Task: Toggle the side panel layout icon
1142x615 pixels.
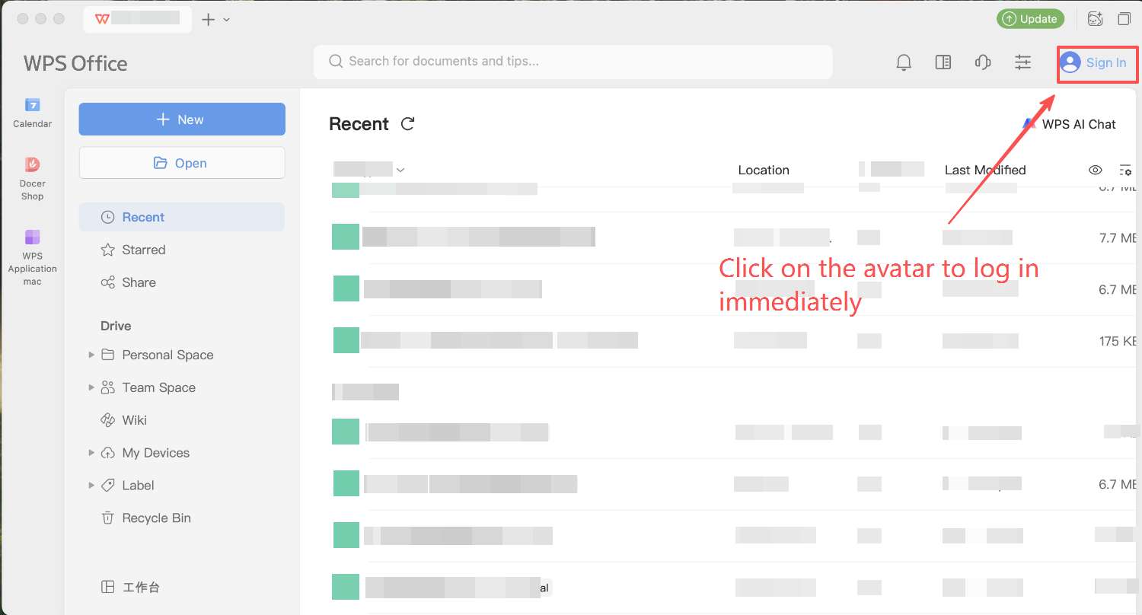Action: click(x=943, y=62)
